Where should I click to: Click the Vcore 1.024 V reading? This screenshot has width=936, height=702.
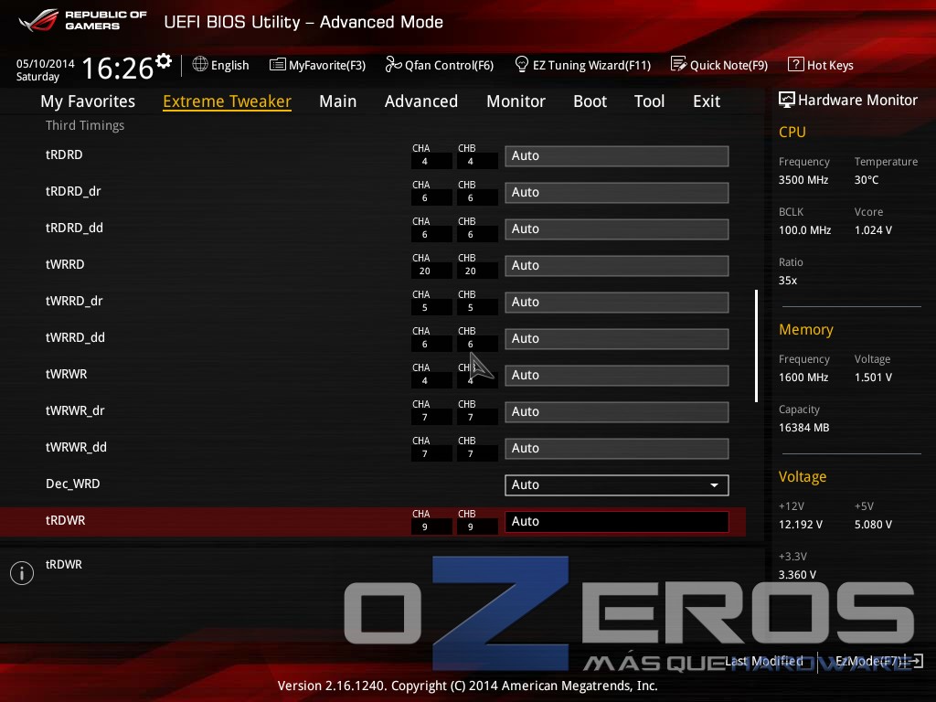pyautogui.click(x=873, y=229)
